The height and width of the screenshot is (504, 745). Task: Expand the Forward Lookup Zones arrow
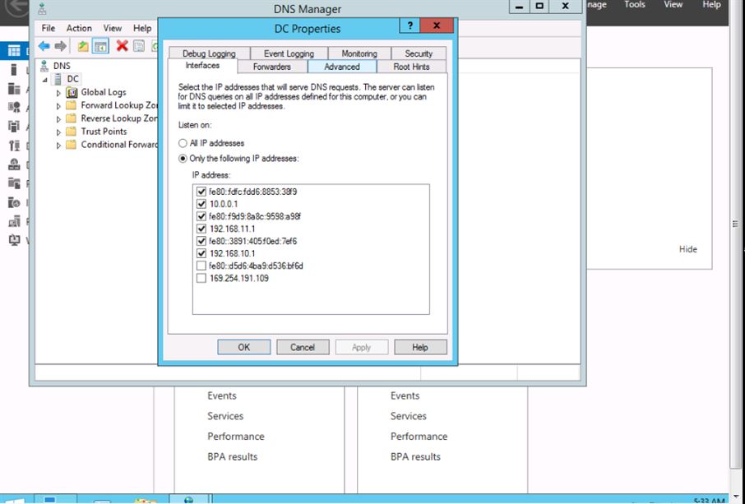[58, 105]
